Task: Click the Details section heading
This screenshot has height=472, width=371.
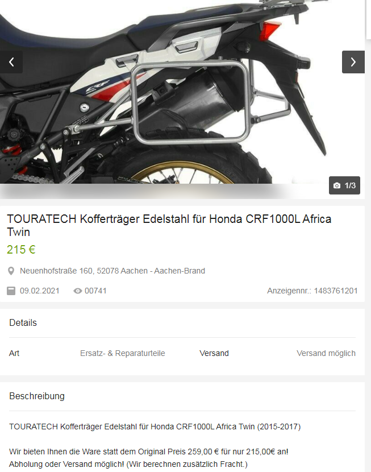Action: pos(23,322)
